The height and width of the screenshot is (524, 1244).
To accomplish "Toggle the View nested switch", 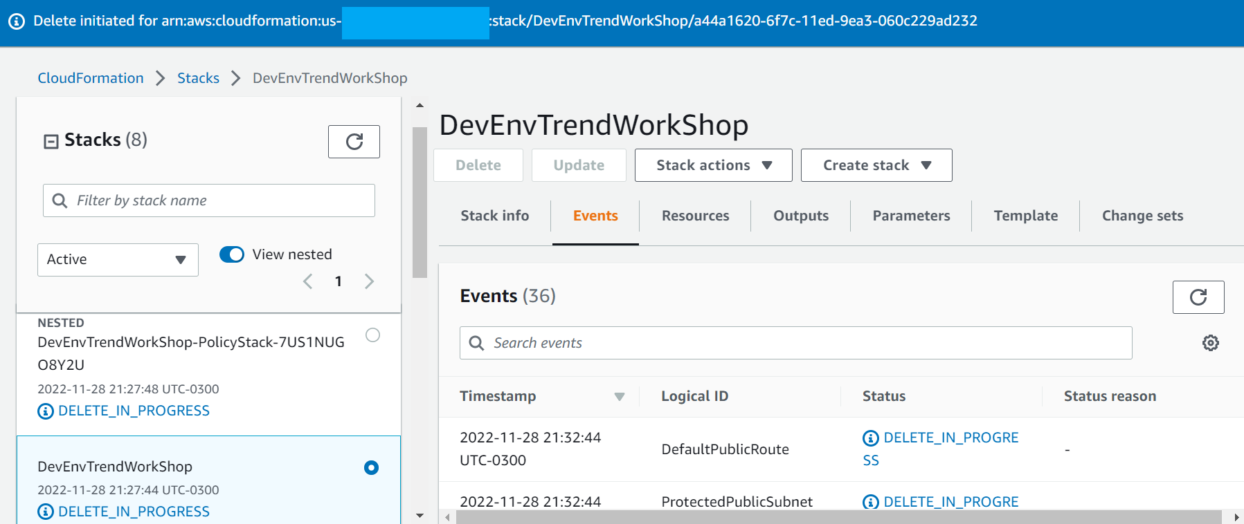I will pos(232,254).
